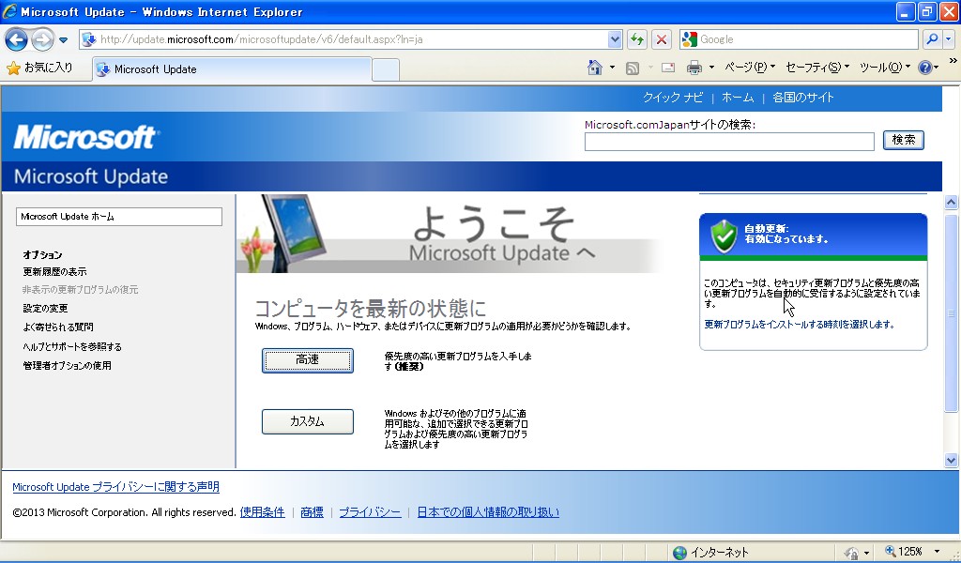Image resolution: width=961 pixels, height=563 pixels.
Task: Expand the recent pages dropdown arrow
Action: point(63,39)
